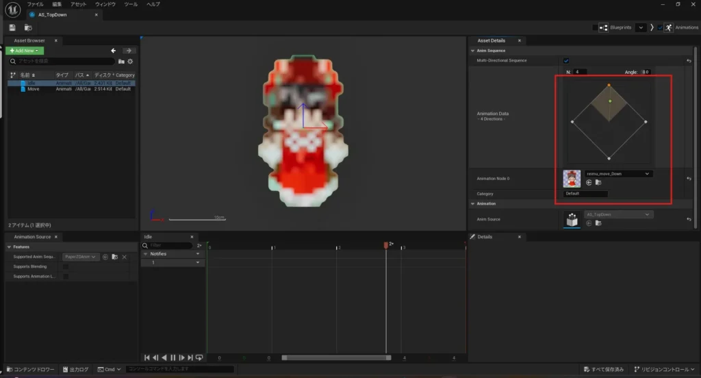701x378 pixels.
Task: Browse to Animation Node 0 asset icon
Action: tap(598, 183)
